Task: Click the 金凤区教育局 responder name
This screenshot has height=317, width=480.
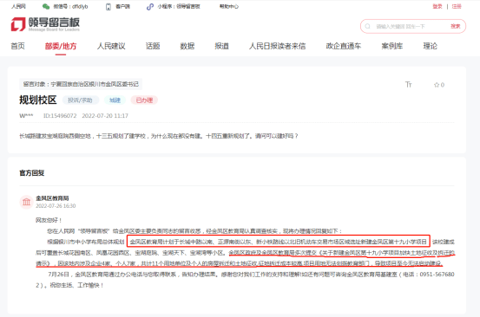Action: [x=52, y=198]
